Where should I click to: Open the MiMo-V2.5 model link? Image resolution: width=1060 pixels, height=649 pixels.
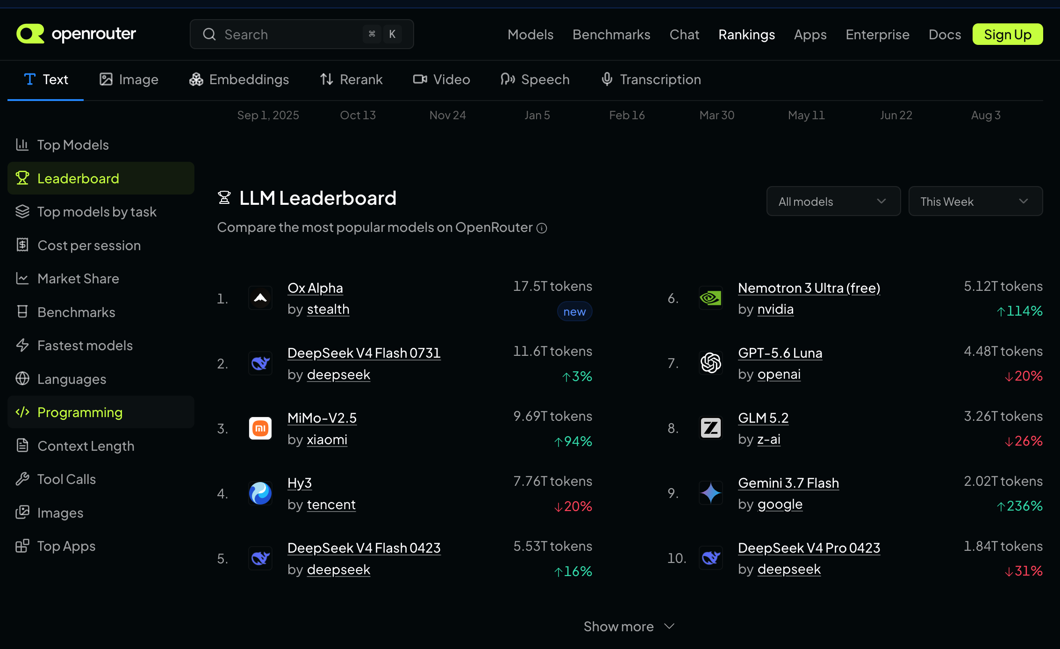[x=322, y=418]
